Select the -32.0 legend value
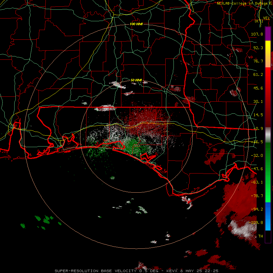Viewport: 273px width, 273px height. pyautogui.click(x=257, y=156)
